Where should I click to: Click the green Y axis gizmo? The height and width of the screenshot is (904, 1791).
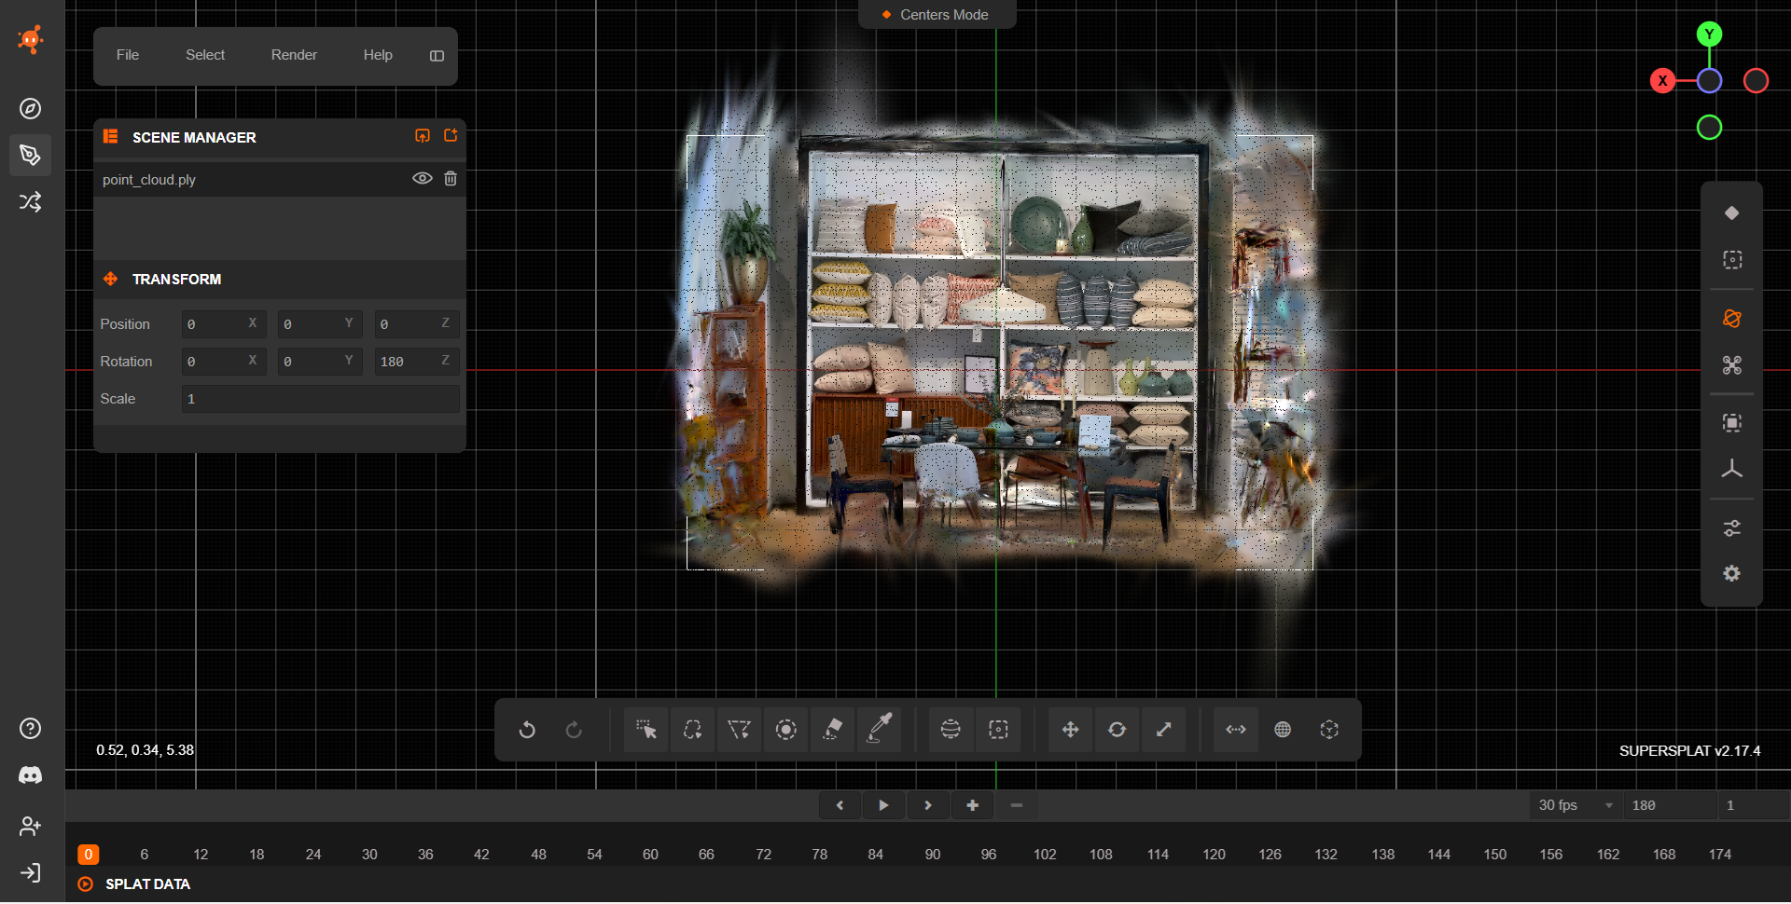coord(1709,34)
